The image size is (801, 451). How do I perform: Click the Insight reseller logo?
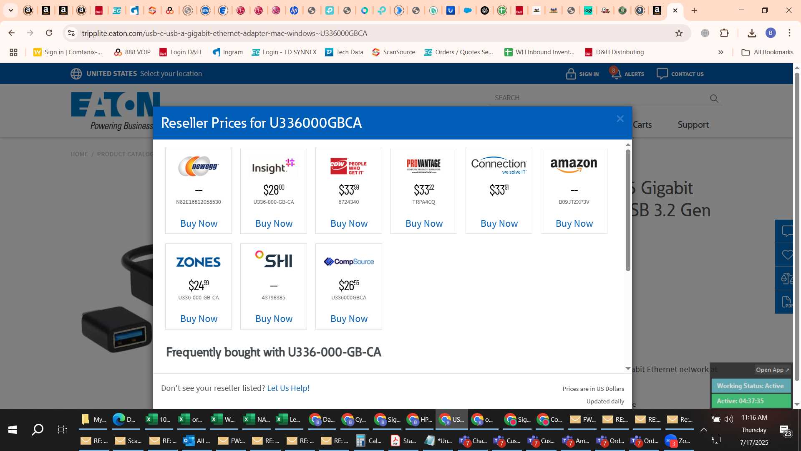274,166
